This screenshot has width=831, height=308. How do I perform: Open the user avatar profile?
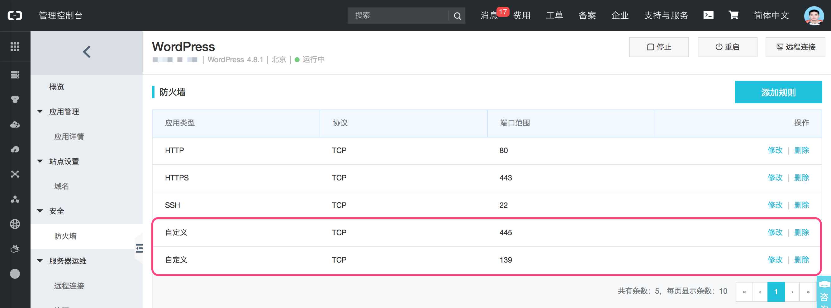click(814, 16)
